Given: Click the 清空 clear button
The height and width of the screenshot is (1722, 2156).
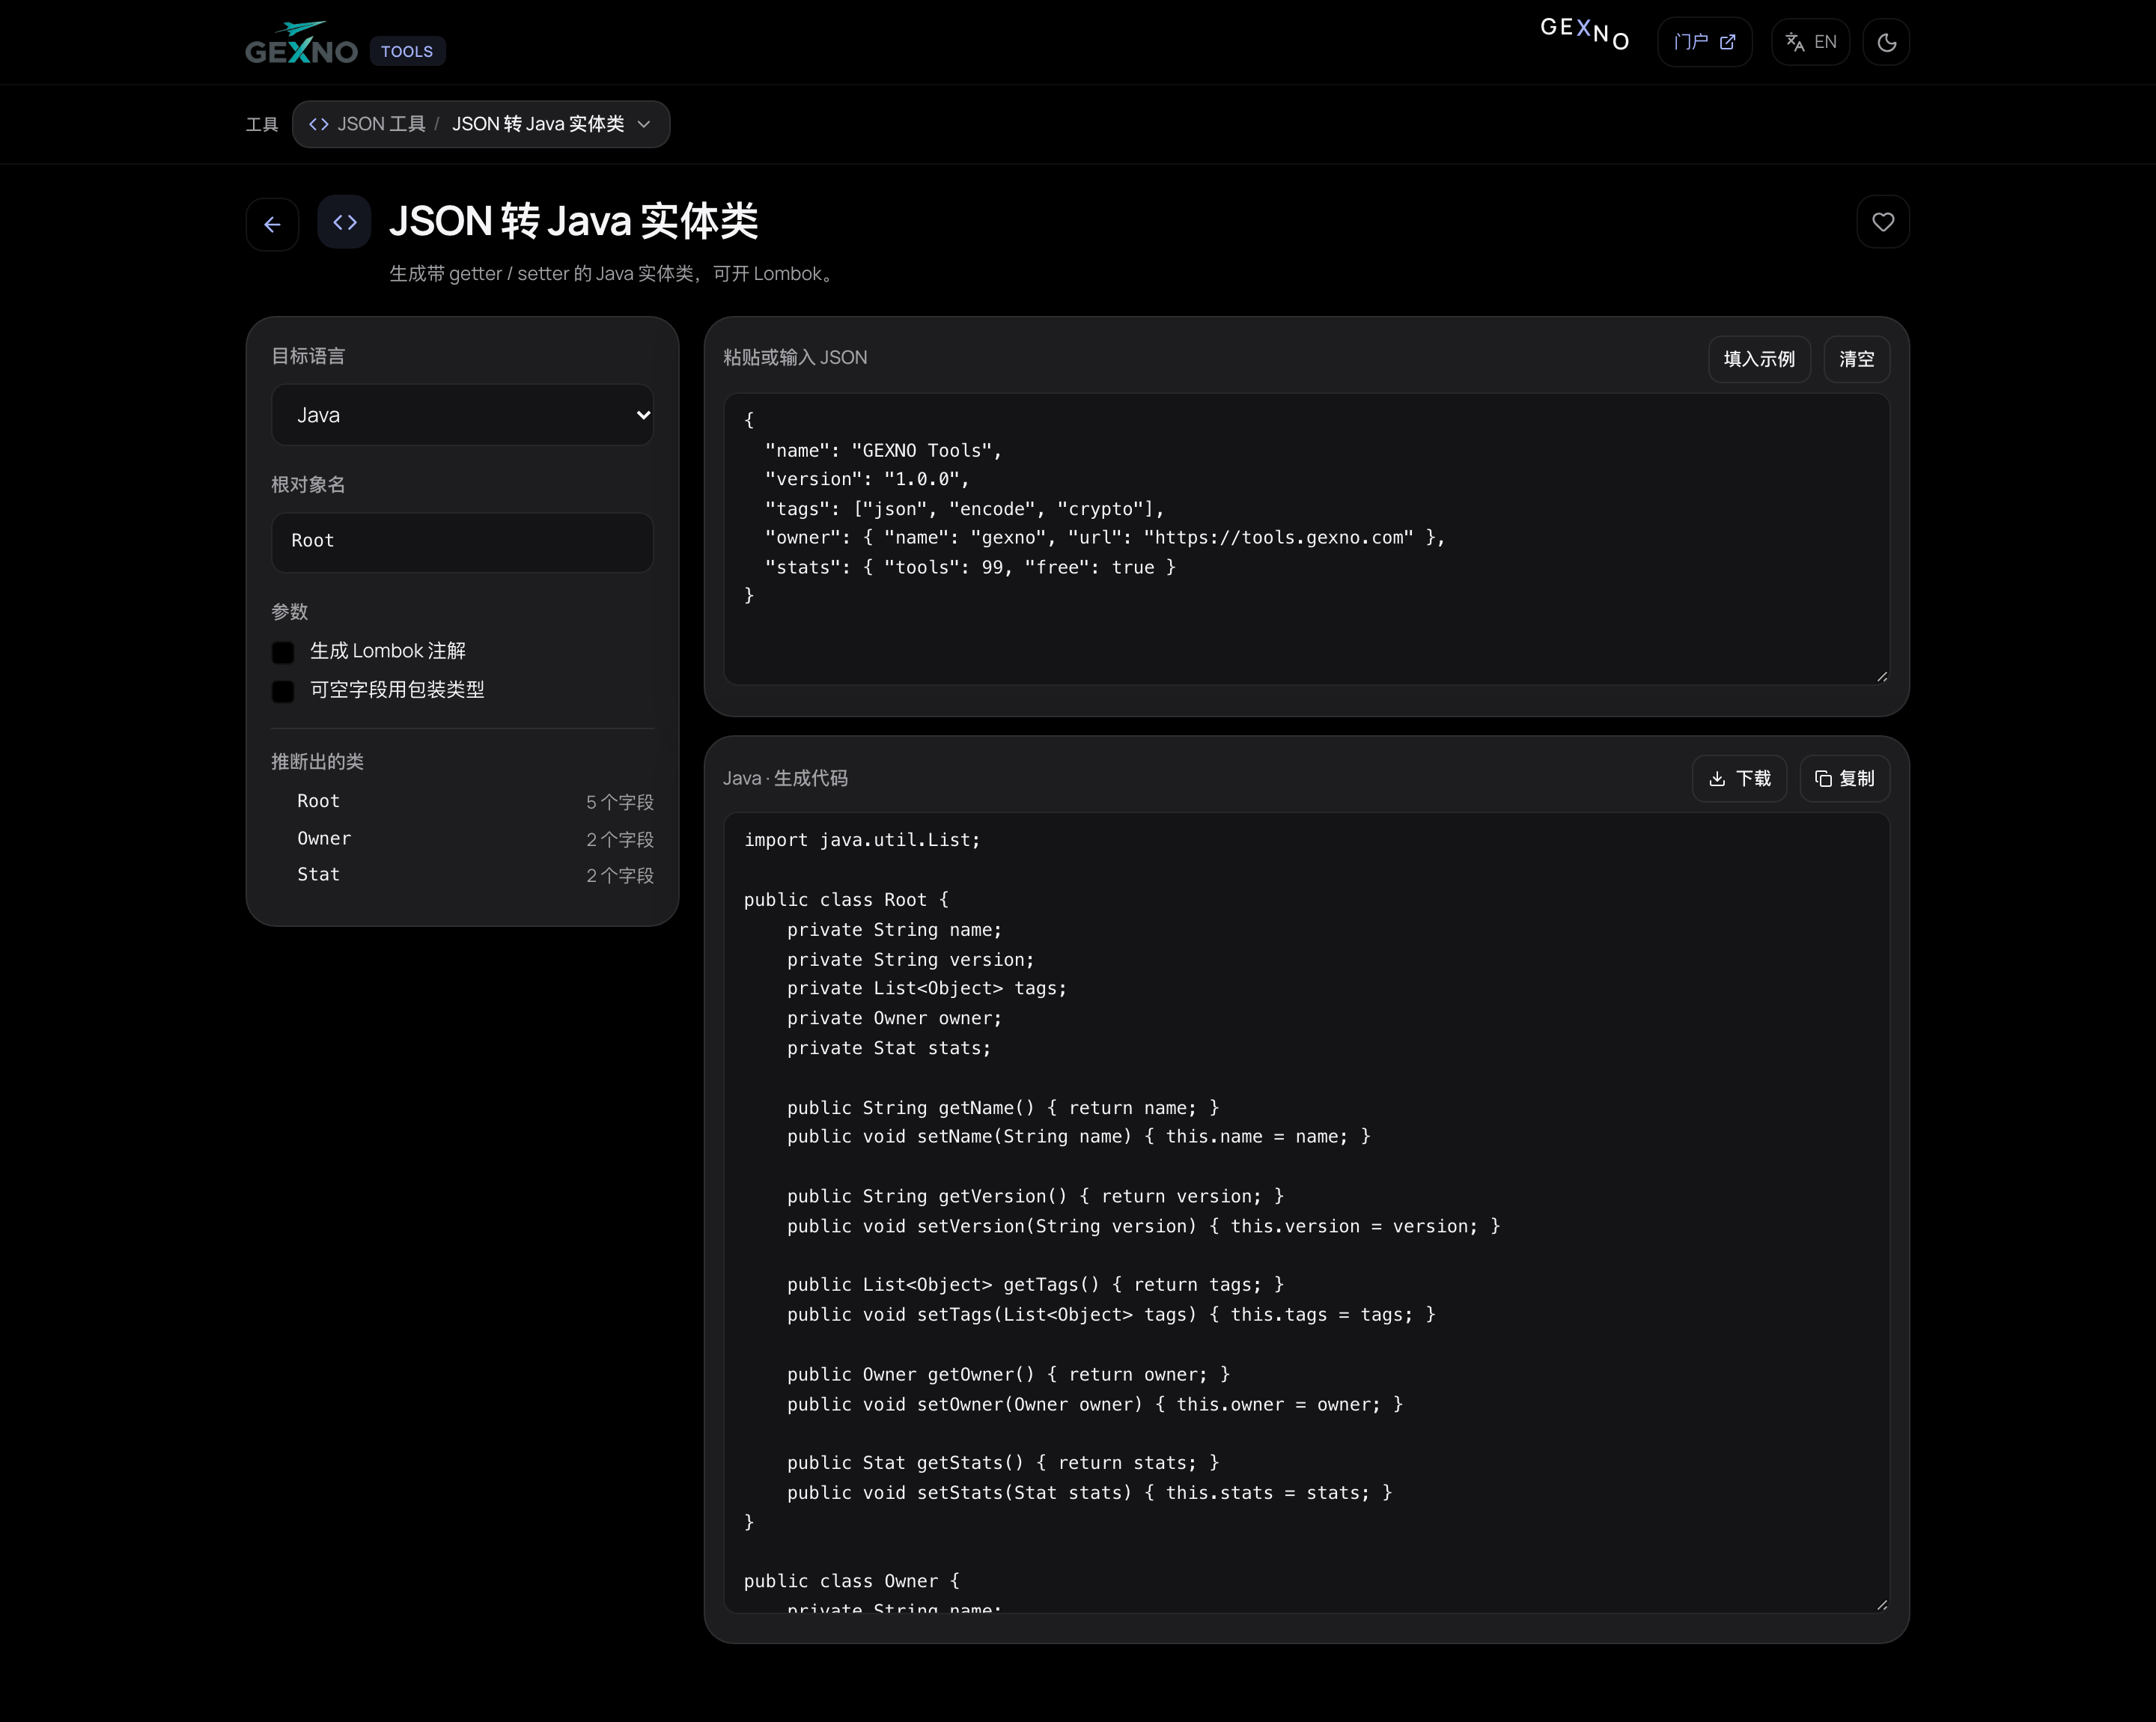Looking at the screenshot, I should point(1857,359).
